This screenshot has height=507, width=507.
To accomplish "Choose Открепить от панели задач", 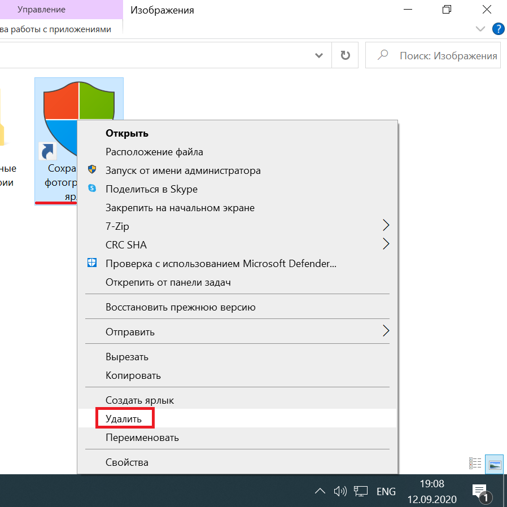I will pos(237,282).
